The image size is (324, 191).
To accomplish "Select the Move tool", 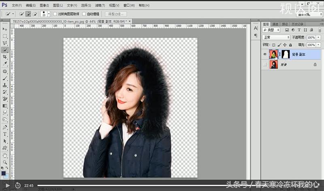I will point(5,29).
